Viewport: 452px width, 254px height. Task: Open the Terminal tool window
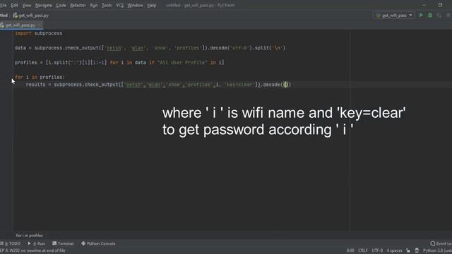[x=63, y=243]
